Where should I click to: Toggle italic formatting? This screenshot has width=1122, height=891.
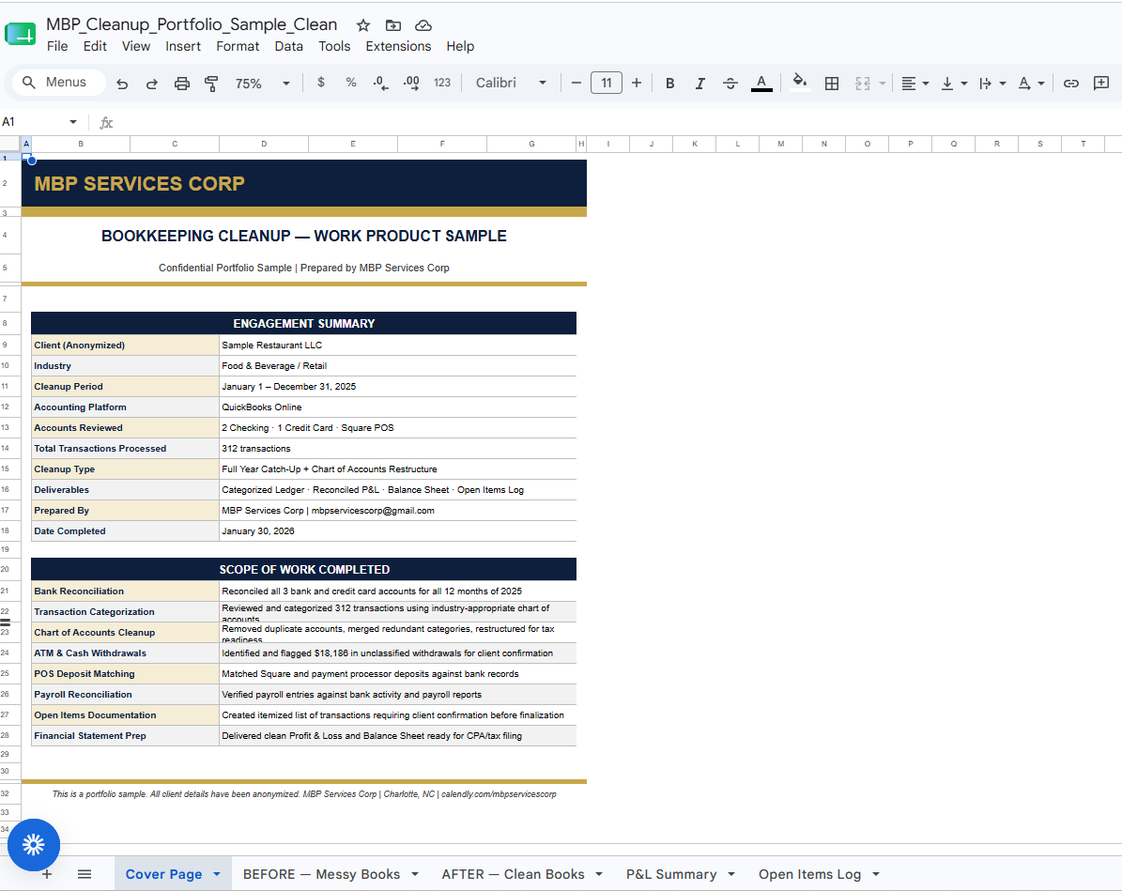[699, 83]
